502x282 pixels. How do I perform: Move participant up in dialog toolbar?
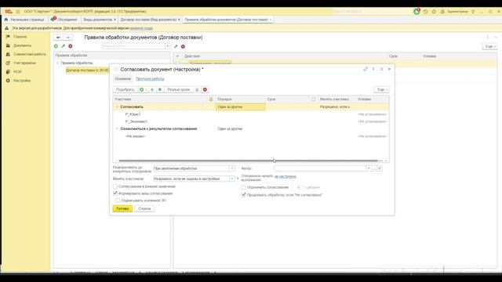[152, 90]
